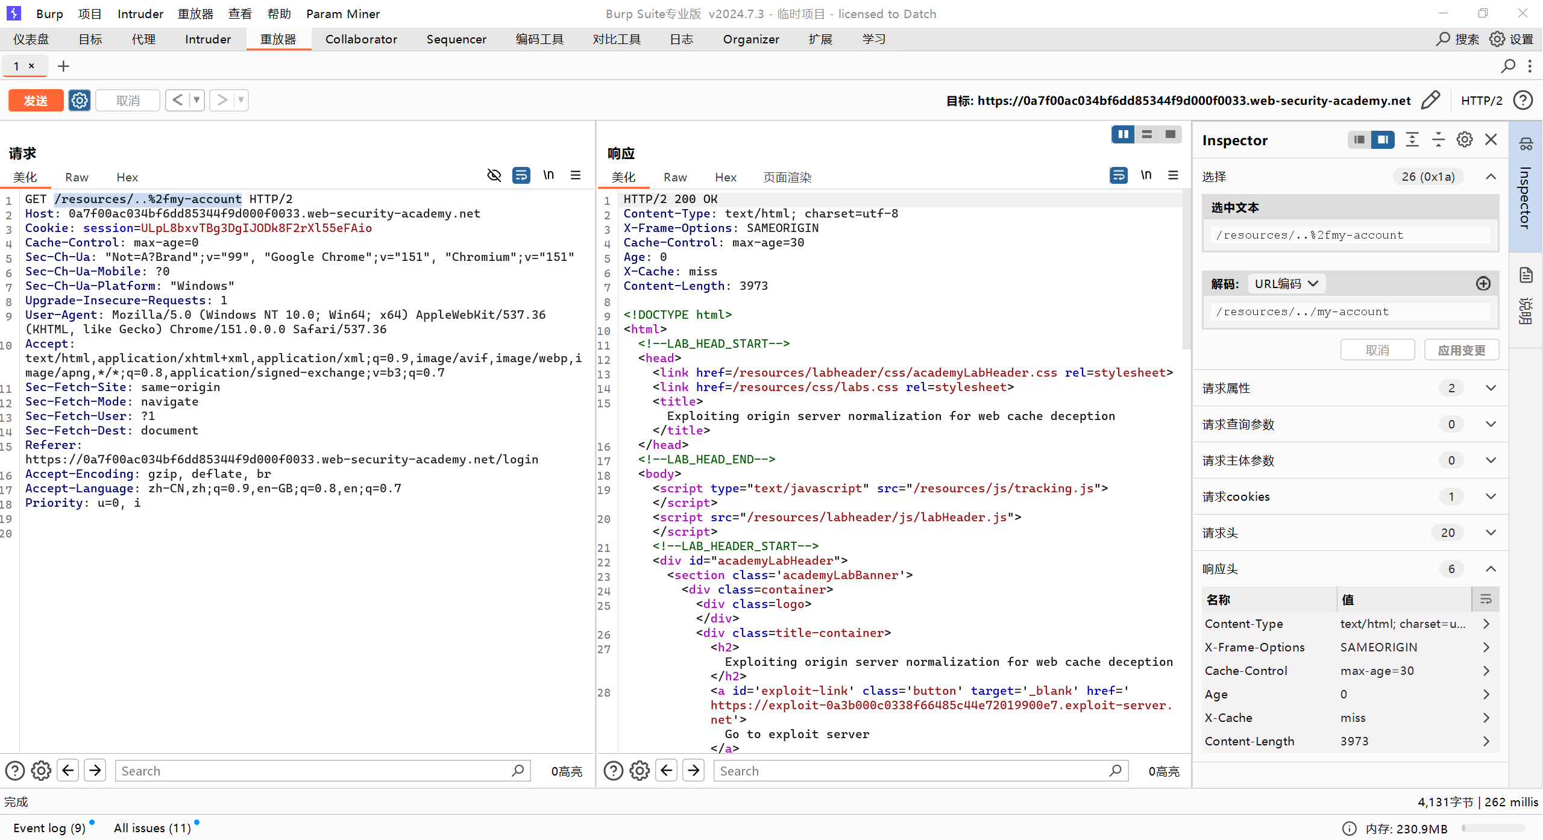Expand the 请求头 section

pos(1491,533)
